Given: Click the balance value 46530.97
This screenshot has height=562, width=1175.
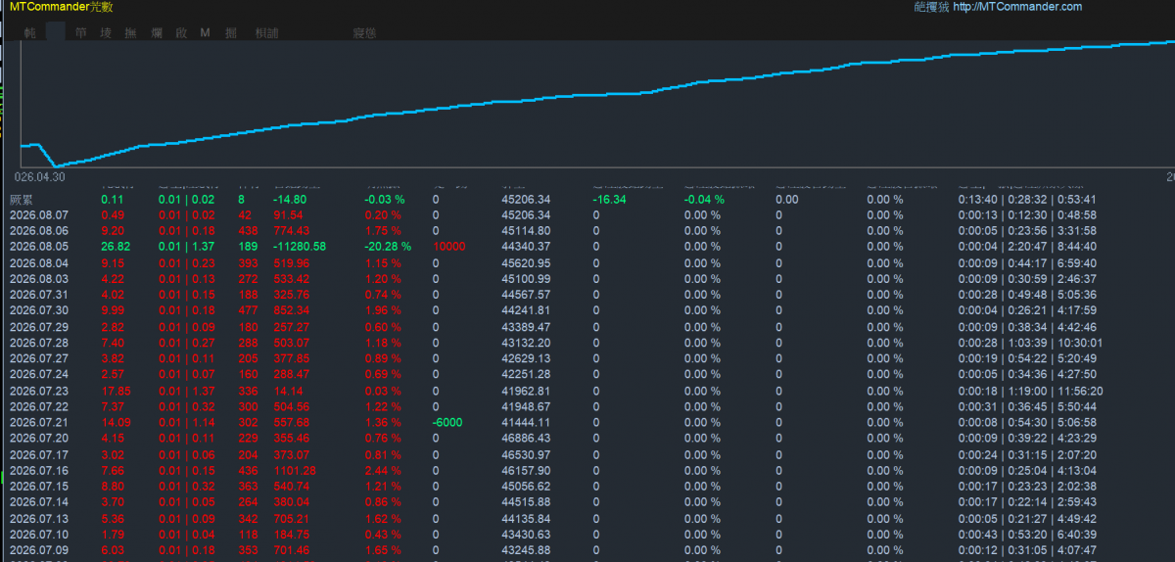Looking at the screenshot, I should (526, 455).
